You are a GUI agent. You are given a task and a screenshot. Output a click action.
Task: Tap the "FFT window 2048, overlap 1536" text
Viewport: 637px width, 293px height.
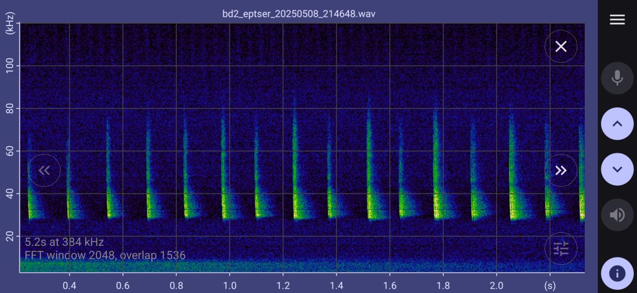tap(105, 255)
